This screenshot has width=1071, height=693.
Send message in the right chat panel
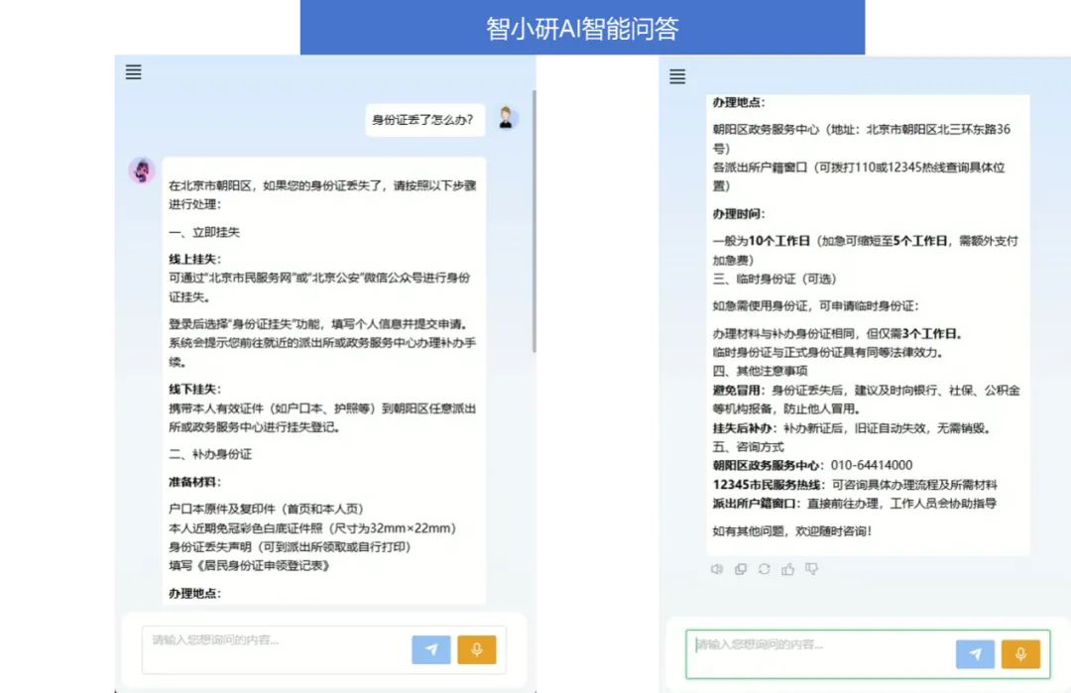[975, 653]
